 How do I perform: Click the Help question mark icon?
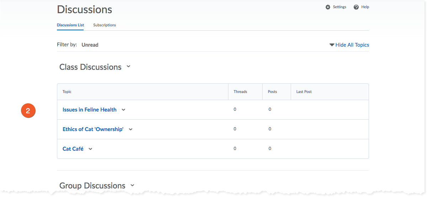[x=356, y=7]
